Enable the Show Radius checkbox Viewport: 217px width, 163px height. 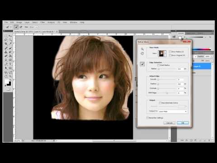170,52
